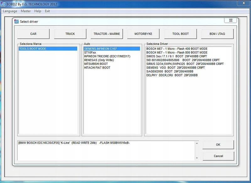Viewport: 251px width, 183px height.
Task: Select the CAR category button
Action: coord(33,34)
